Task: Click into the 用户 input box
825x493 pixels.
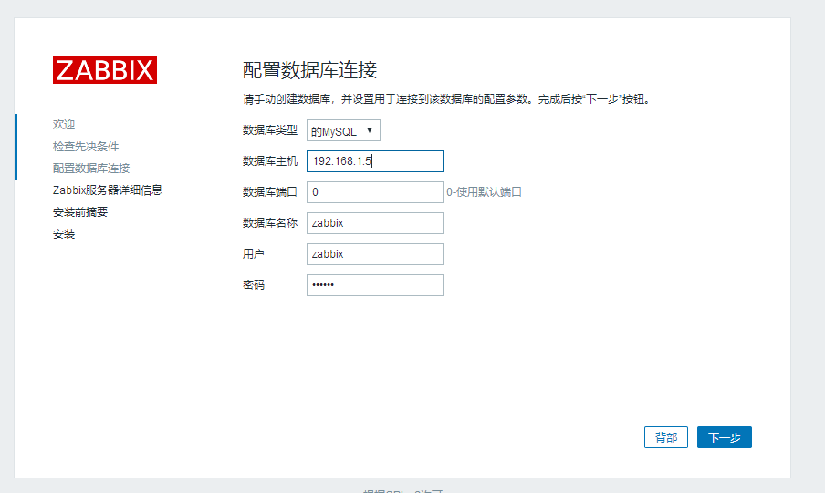Action: 374,254
